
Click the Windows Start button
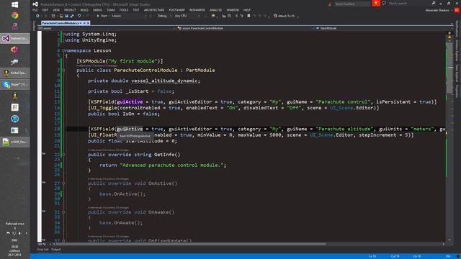pyautogui.click(x=14, y=4)
